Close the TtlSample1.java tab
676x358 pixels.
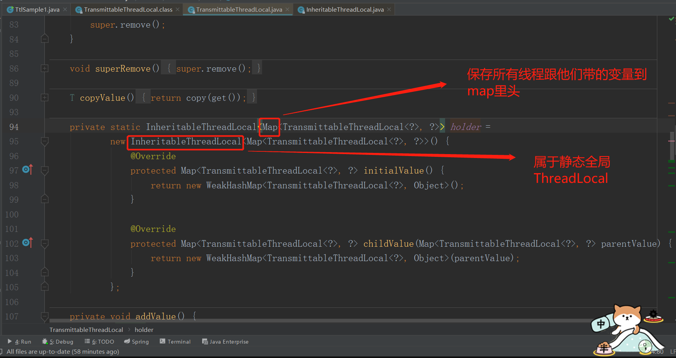tap(65, 9)
